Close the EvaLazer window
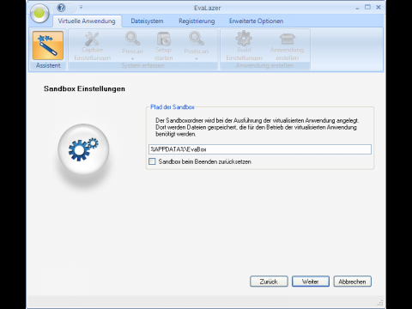 click(x=379, y=7)
